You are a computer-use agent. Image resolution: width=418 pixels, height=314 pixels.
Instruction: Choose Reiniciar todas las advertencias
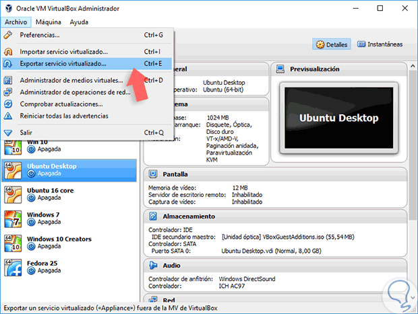point(87,116)
